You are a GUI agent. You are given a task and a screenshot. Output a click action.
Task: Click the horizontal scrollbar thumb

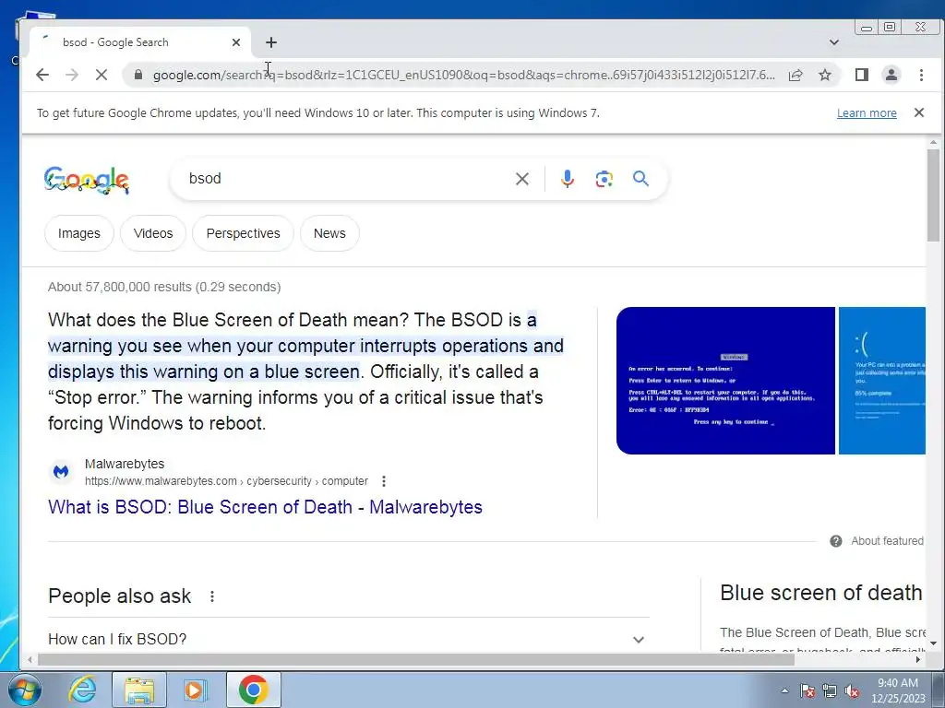click(416, 659)
